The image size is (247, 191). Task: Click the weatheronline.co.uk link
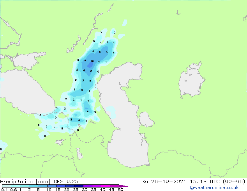click(214, 187)
